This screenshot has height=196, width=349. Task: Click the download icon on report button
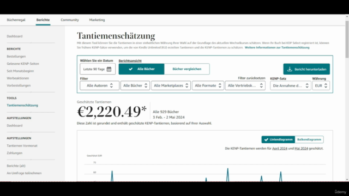(290, 69)
